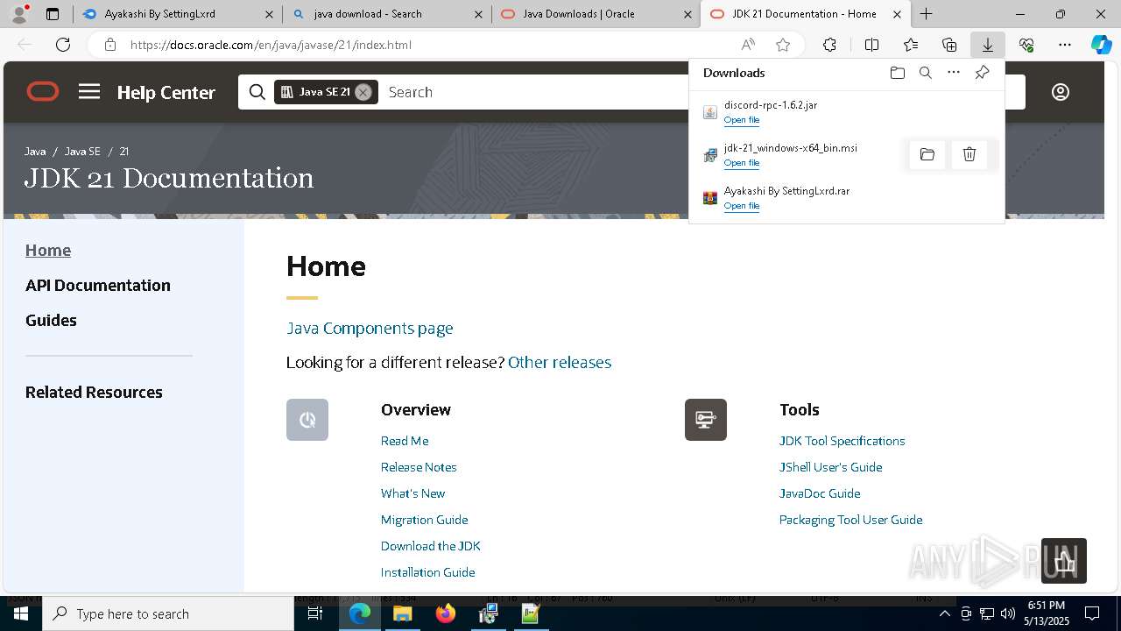Screen dimensions: 1121x631
Task: Open the Read Me link
Action: (405, 441)
